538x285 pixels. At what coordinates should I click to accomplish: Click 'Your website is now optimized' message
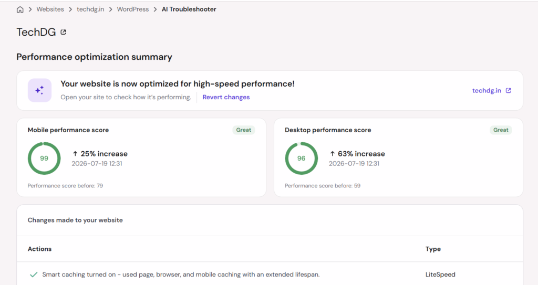tap(178, 83)
